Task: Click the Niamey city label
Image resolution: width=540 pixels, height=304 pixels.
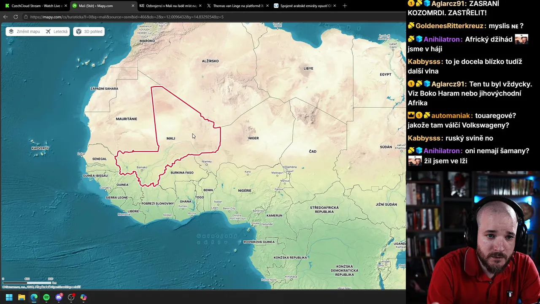Action: tap(207, 162)
